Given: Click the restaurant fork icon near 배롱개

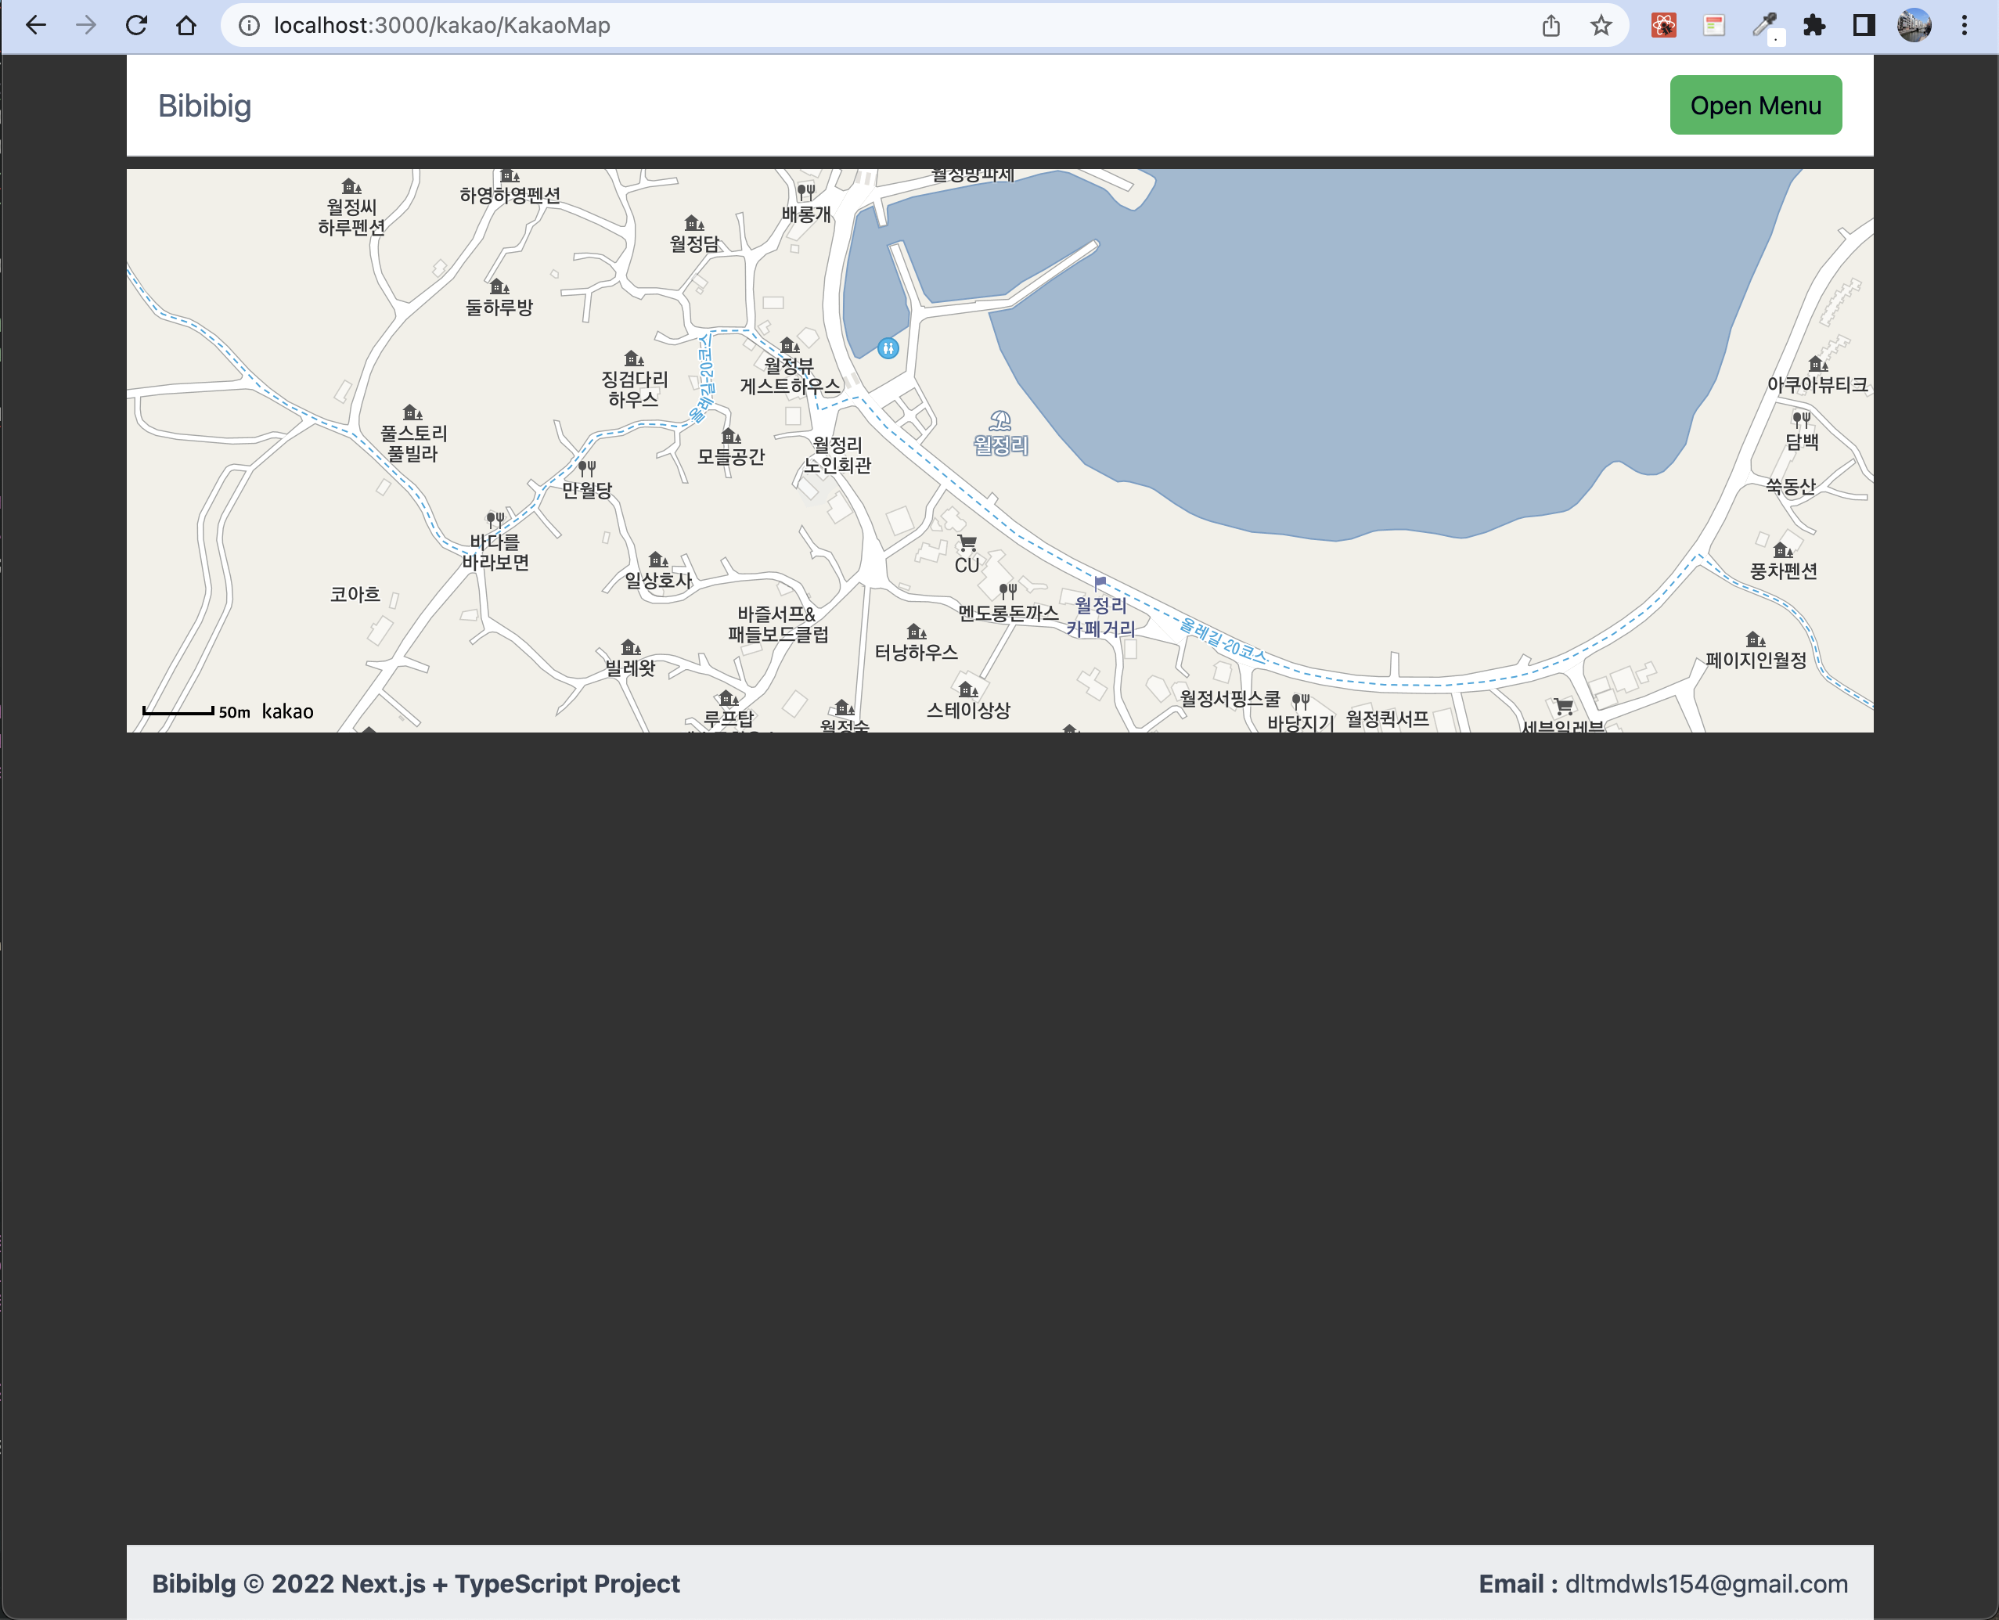Looking at the screenshot, I should (806, 191).
